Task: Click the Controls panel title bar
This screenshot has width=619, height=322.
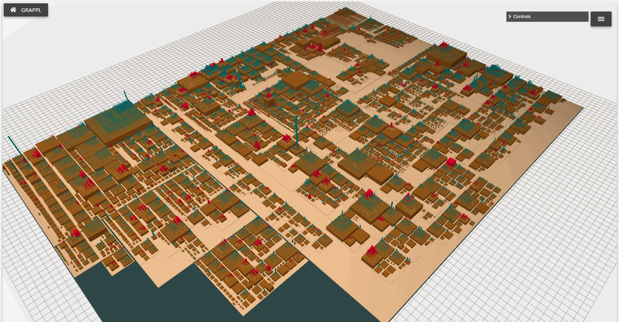Action: [x=547, y=17]
